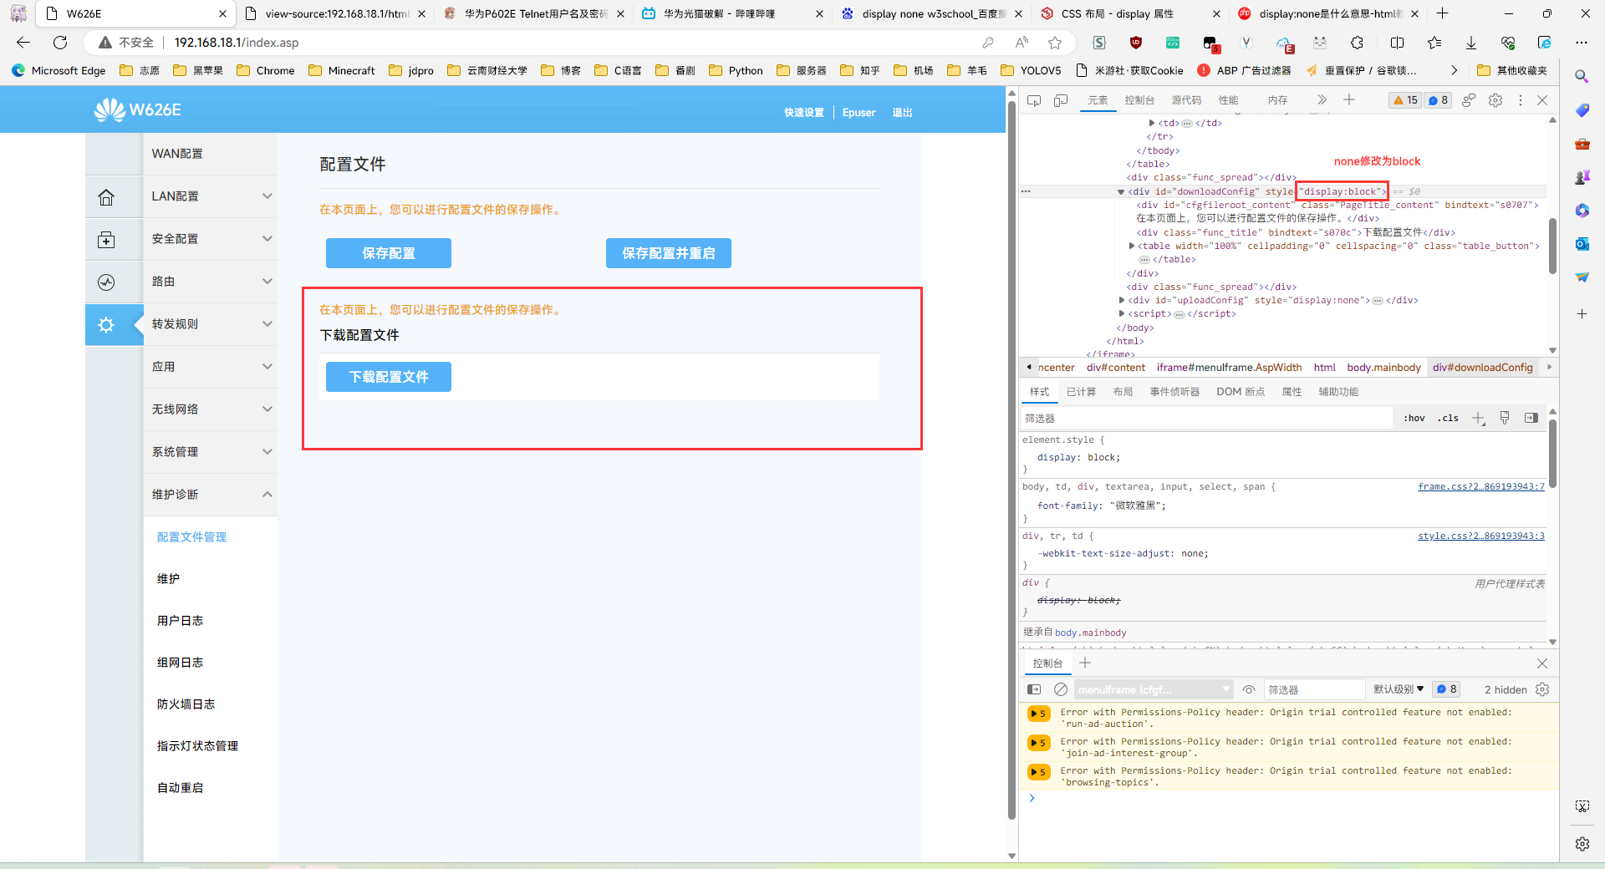
Task: Open frame.css source link in styles
Action: tap(1480, 486)
